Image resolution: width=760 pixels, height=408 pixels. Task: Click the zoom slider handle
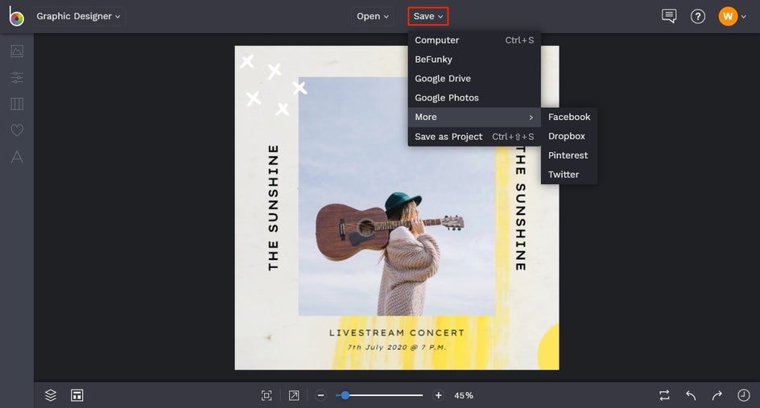tap(345, 395)
